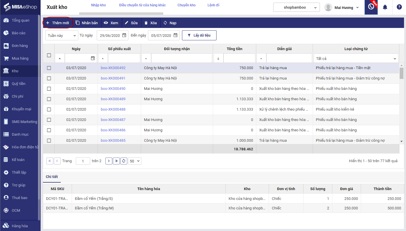The width and height of the screenshot is (406, 231).
Task: Click the notification bell icon
Action: (385, 7)
